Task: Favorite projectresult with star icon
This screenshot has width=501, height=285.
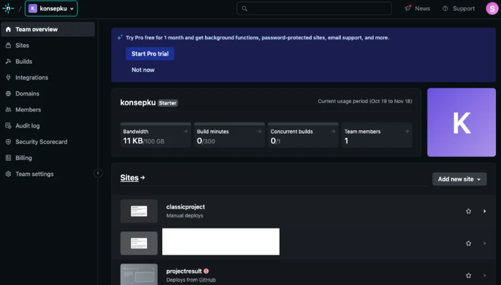Action: (468, 276)
